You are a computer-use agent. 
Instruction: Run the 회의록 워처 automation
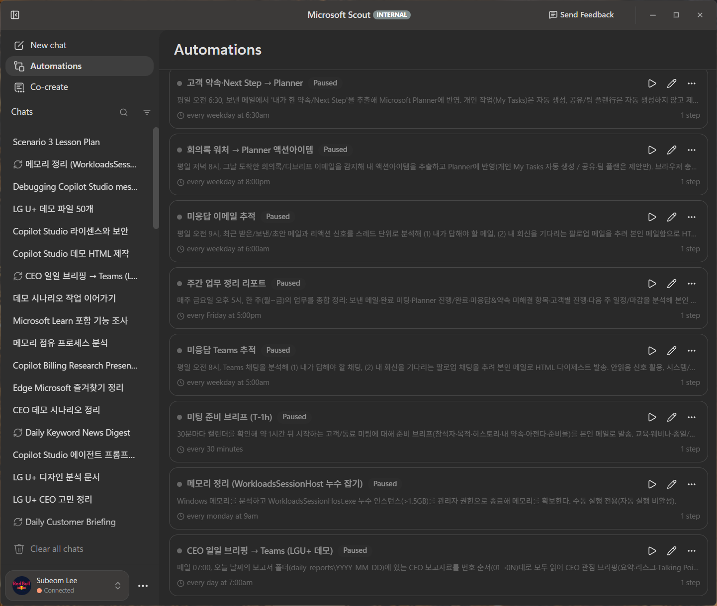pyautogui.click(x=652, y=150)
